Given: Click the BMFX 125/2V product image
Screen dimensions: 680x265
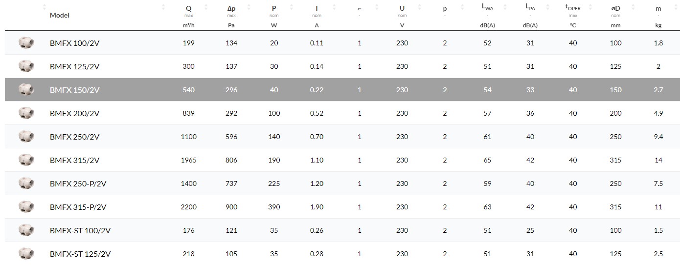Looking at the screenshot, I should (x=26, y=66).
